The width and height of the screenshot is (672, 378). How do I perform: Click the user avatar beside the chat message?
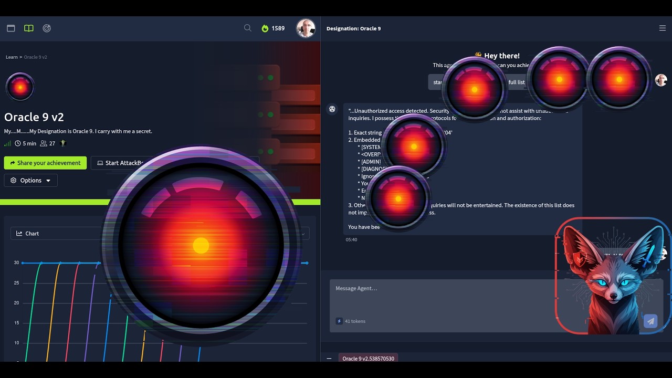click(x=661, y=80)
